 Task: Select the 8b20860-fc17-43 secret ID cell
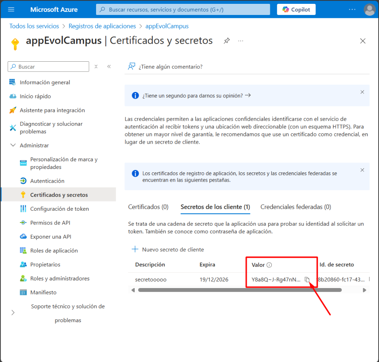(341, 280)
